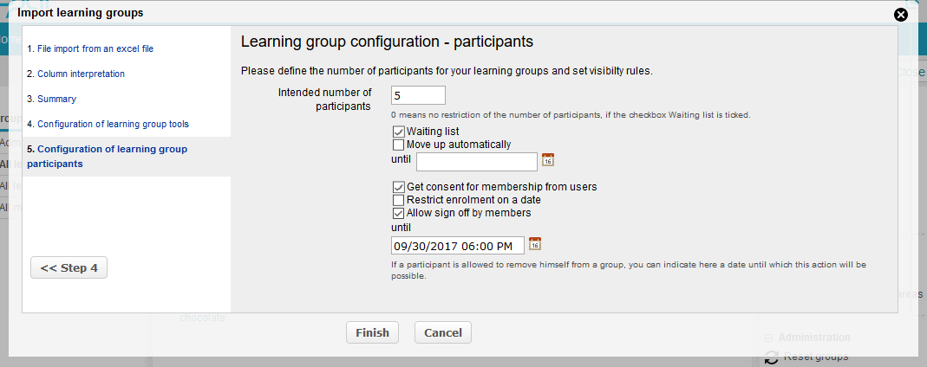This screenshot has height=367, width=927.
Task: Jump to Column interpretation step
Action: click(x=81, y=74)
